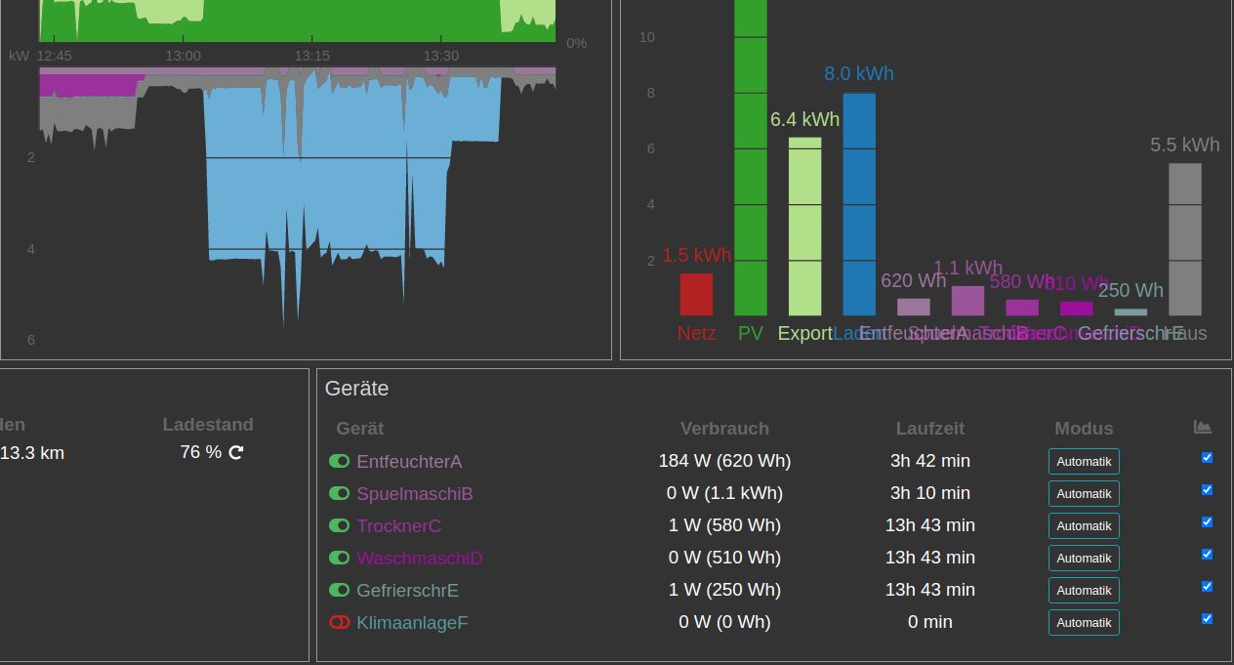Click the Modus column header
The width and height of the screenshot is (1234, 665).
[1084, 429]
